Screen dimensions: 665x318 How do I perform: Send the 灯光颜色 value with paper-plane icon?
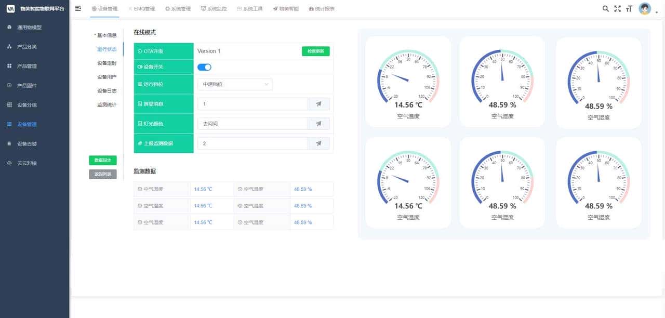click(x=318, y=124)
